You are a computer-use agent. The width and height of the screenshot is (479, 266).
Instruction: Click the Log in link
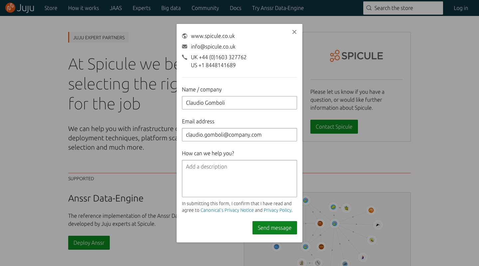pos(461,8)
